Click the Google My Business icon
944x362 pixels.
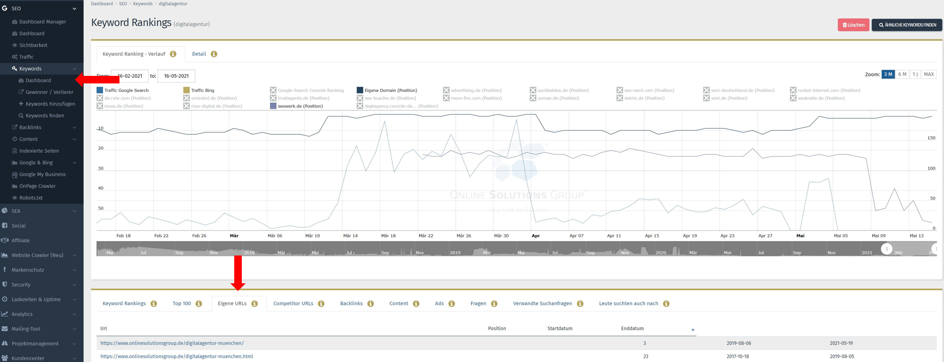tap(15, 174)
